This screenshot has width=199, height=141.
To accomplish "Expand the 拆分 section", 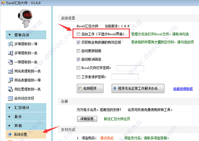I will click(26, 117).
